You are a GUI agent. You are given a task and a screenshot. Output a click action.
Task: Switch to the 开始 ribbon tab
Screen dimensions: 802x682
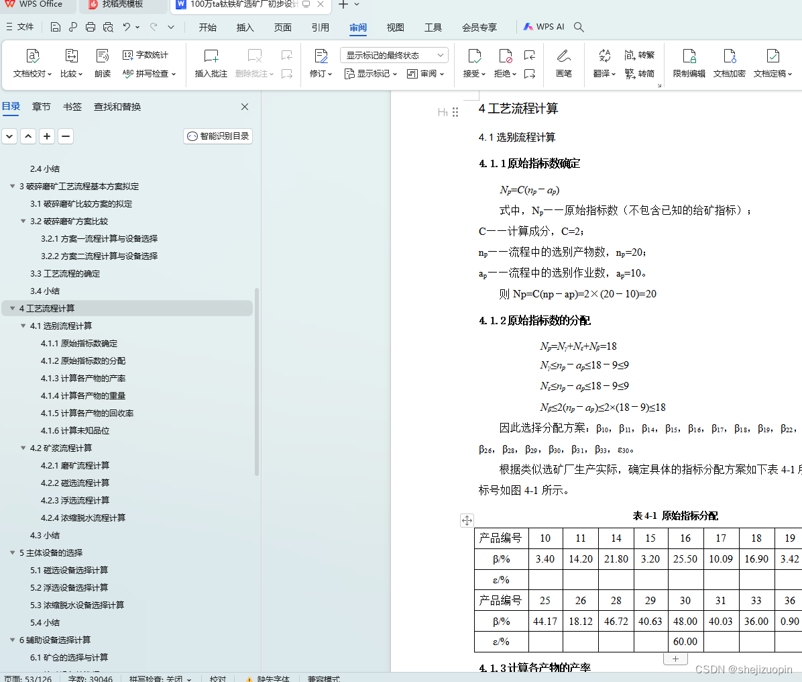click(208, 27)
